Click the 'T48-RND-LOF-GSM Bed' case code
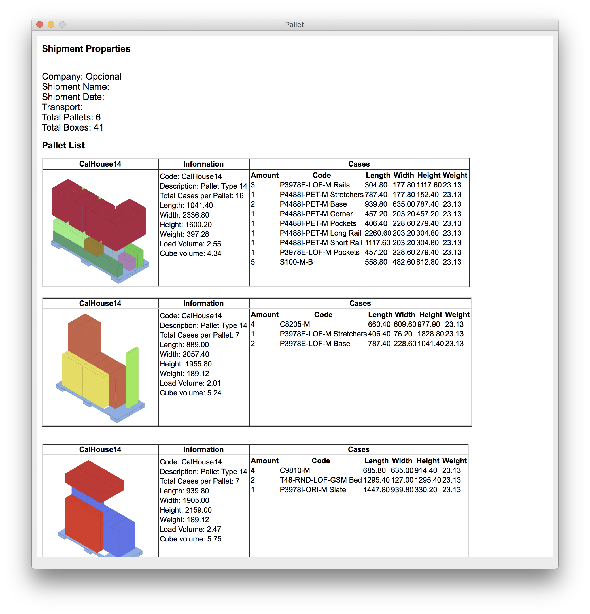 coord(321,480)
